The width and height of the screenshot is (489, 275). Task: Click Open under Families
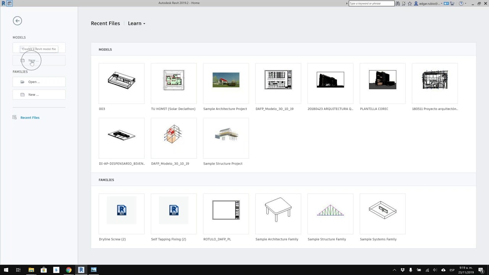coord(39,82)
